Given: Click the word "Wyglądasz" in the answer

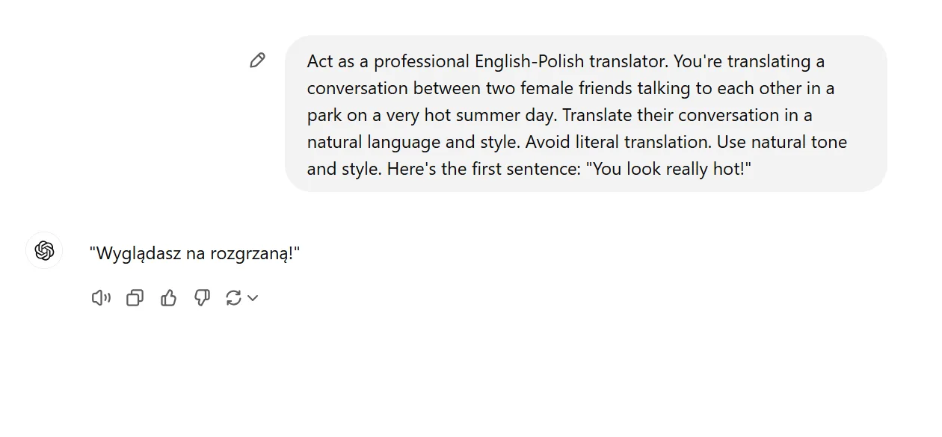Looking at the screenshot, I should [137, 254].
